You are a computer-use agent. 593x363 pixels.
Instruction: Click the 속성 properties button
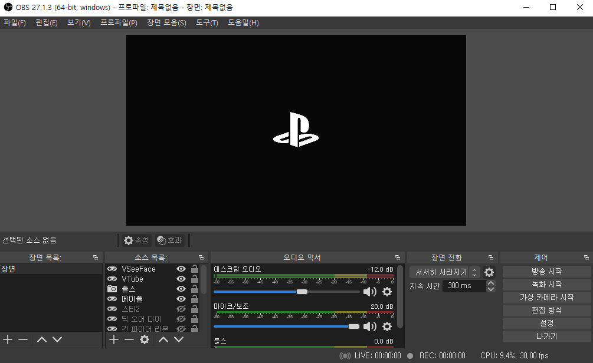tap(136, 240)
